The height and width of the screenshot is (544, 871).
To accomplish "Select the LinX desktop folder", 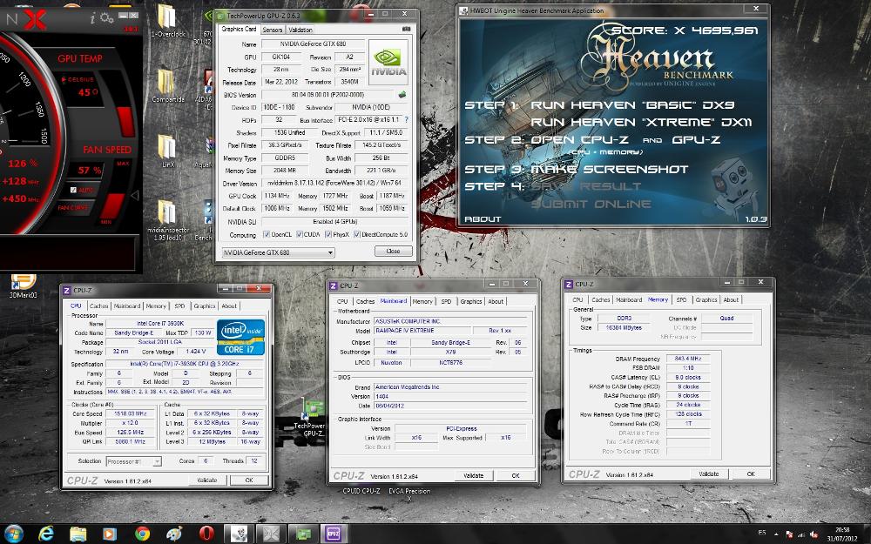I will coord(167,151).
